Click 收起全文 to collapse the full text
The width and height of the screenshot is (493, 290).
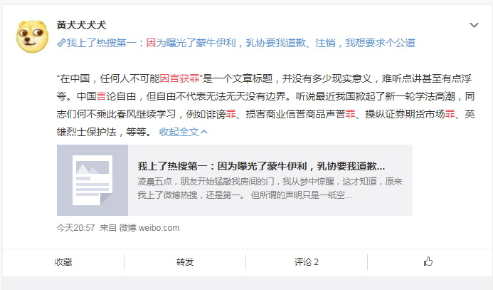point(179,132)
